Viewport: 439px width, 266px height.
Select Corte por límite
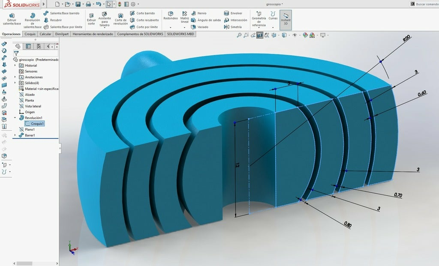click(x=144, y=27)
